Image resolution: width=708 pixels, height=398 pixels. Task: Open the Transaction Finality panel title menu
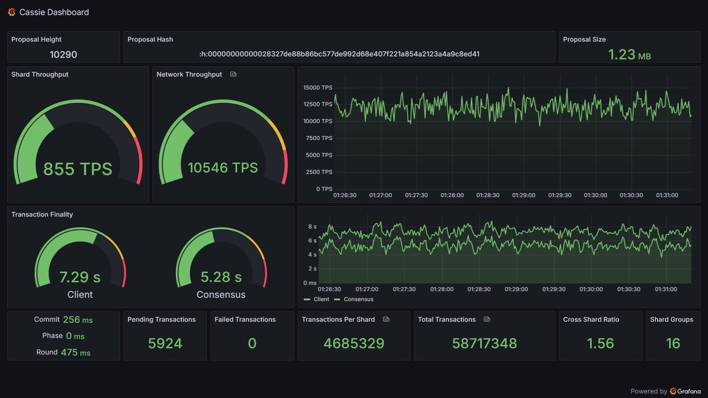(x=42, y=215)
